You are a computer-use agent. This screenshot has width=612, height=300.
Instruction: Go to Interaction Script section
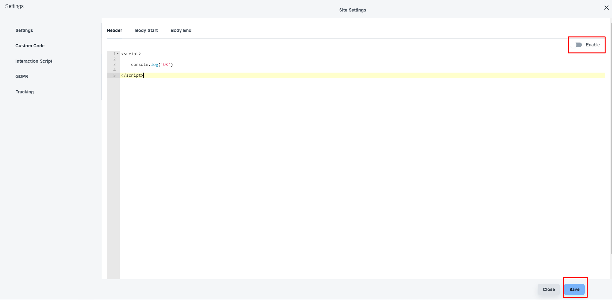[x=34, y=61]
